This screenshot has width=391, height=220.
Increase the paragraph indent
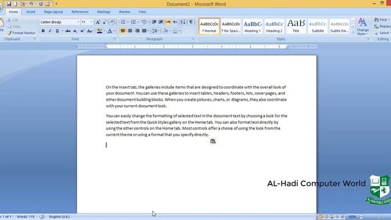[161, 22]
